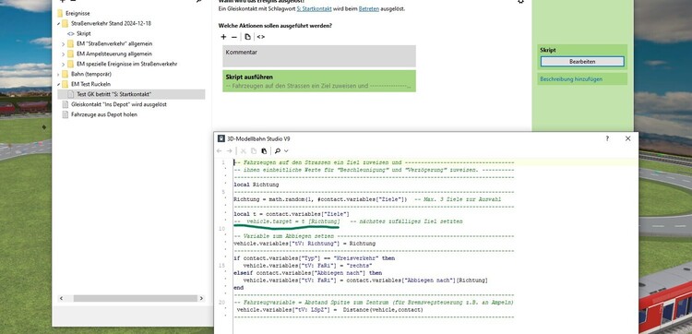Screen dimensions: 692x334
Task: Click the document icon of Fahrzeuge aus Depot holen
Action: point(65,114)
